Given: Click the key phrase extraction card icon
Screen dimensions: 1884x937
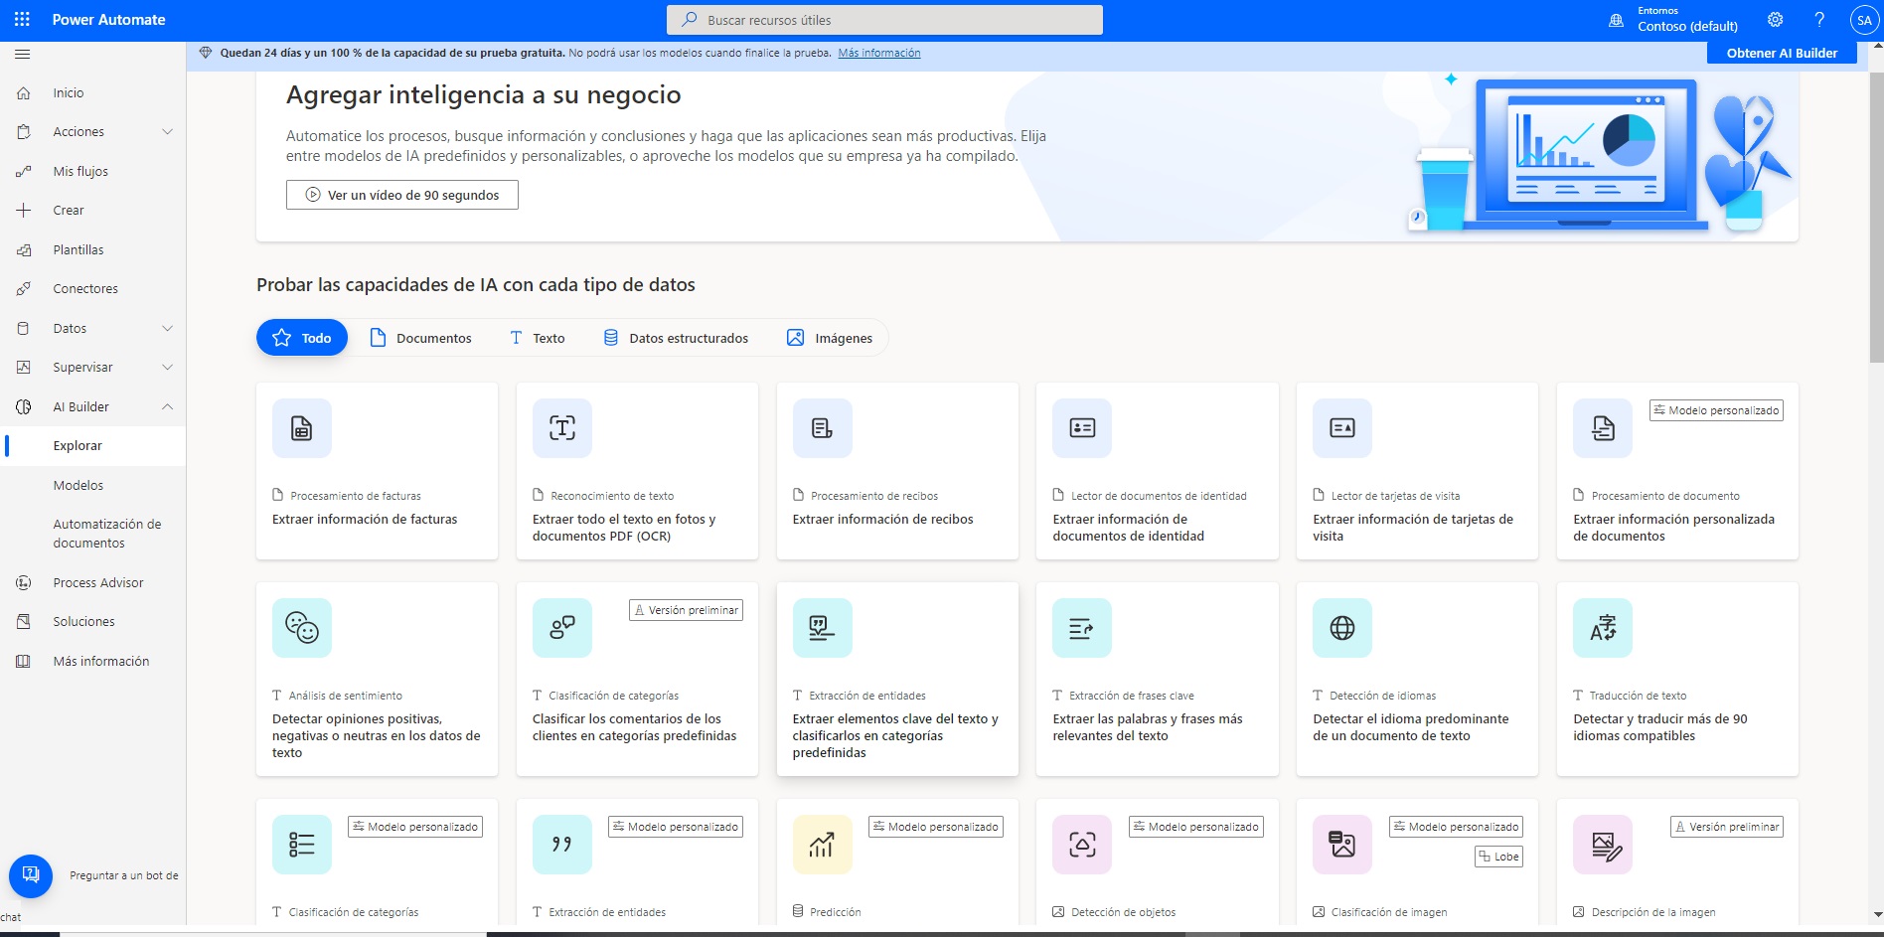Looking at the screenshot, I should [x=1082, y=628].
